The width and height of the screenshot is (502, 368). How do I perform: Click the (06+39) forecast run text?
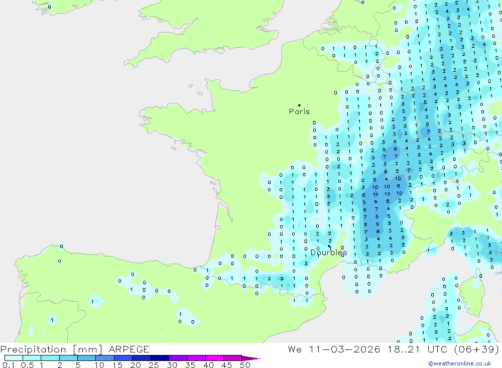477,349
